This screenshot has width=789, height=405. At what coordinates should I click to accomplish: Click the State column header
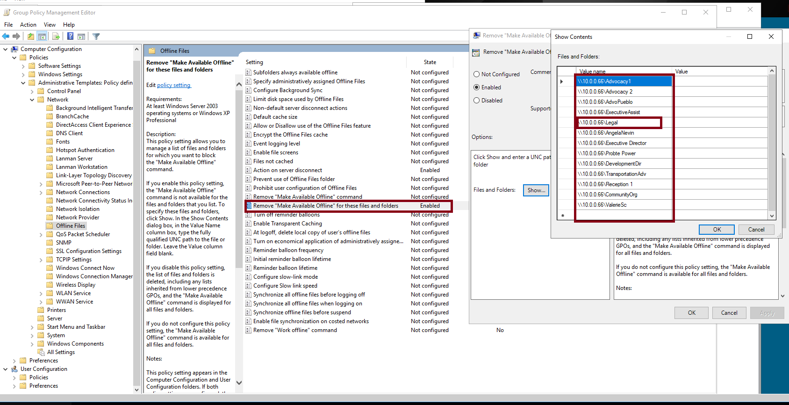[430, 62]
